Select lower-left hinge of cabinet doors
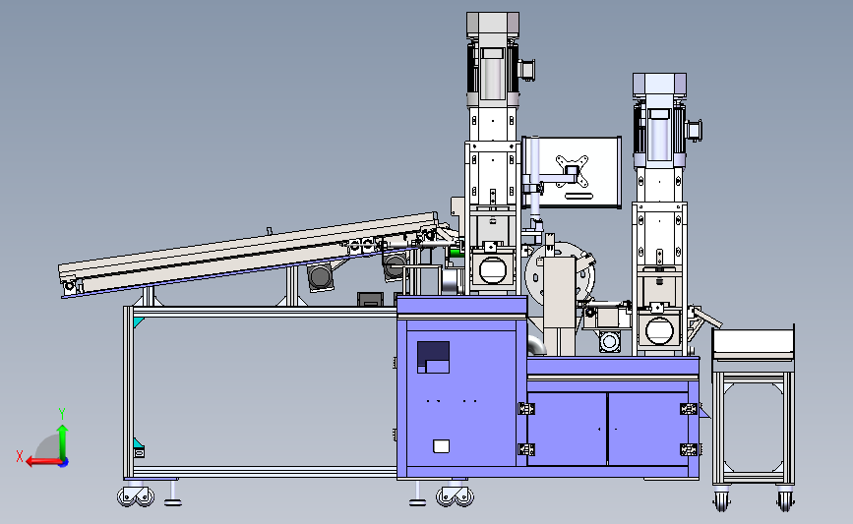The width and height of the screenshot is (853, 524). [526, 449]
